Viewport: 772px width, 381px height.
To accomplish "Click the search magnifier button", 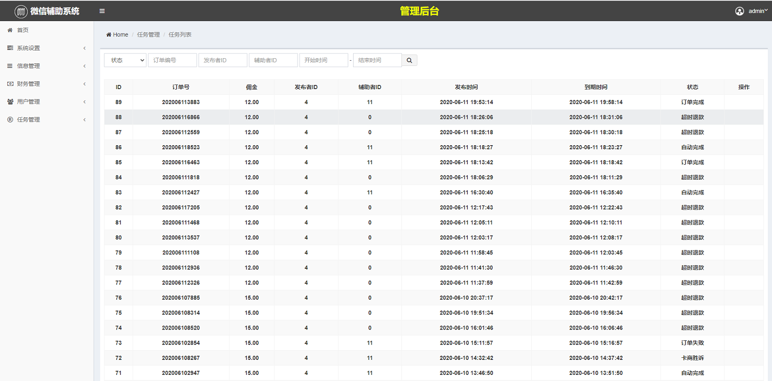I will click(409, 60).
